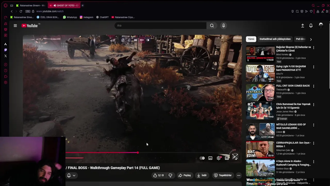Toggle theater mode in the player controls
This screenshot has height=186, width=330.
(x=227, y=158)
